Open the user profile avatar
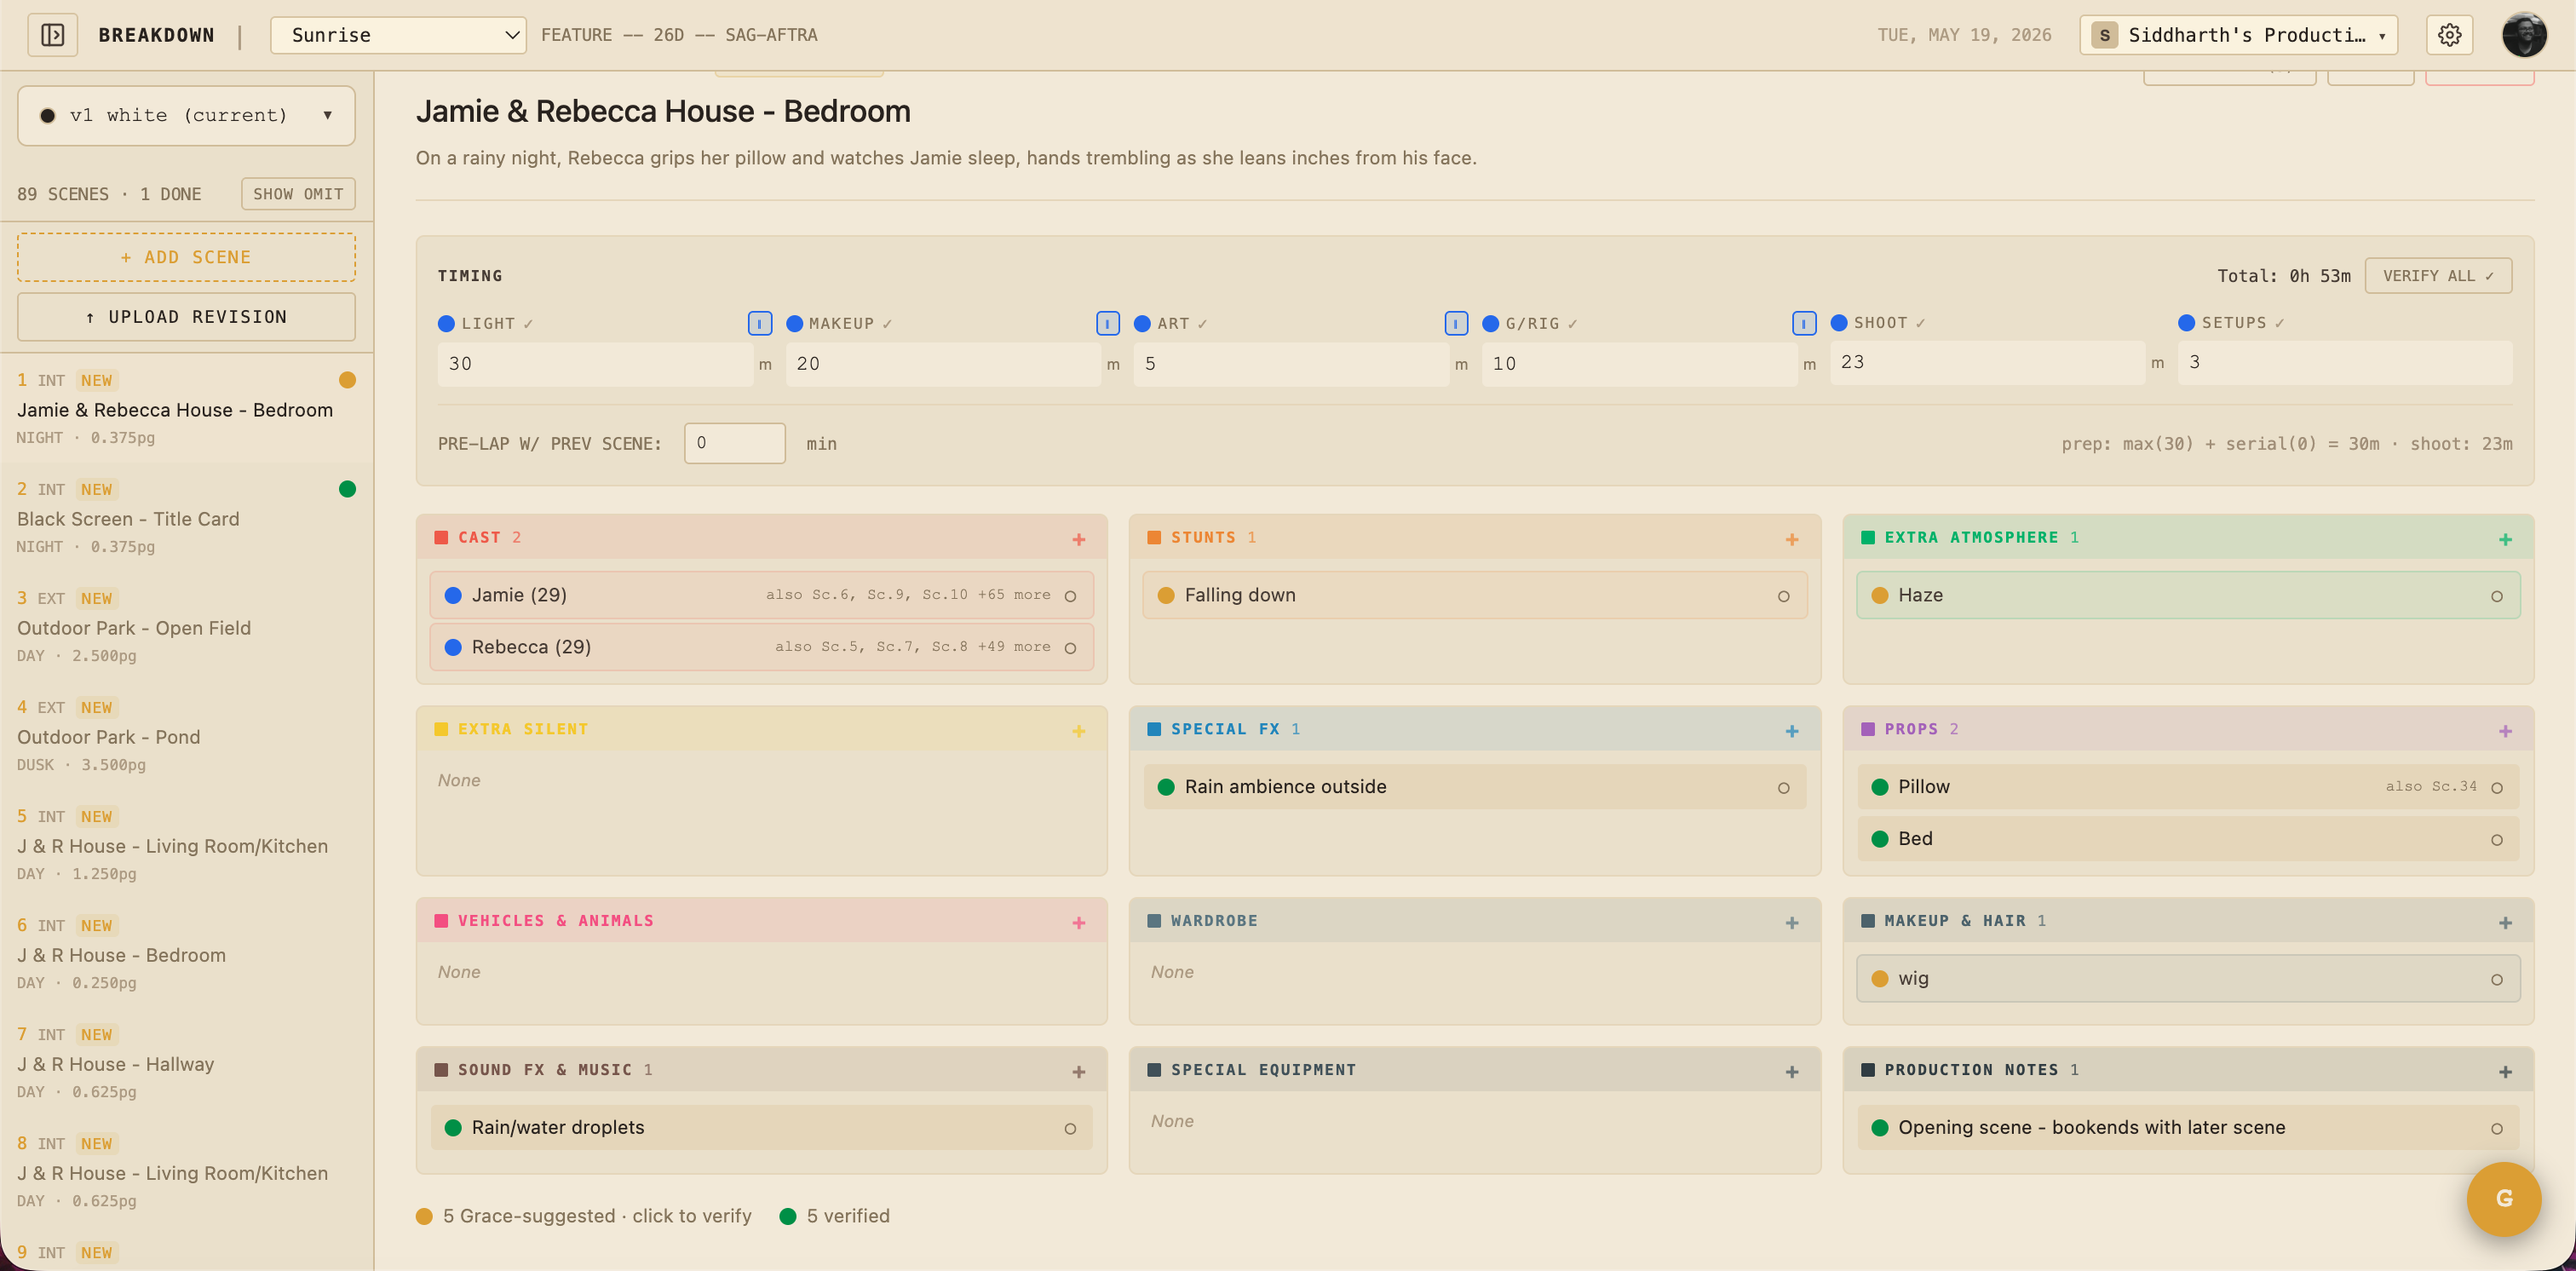The image size is (2576, 1271). click(x=2523, y=35)
